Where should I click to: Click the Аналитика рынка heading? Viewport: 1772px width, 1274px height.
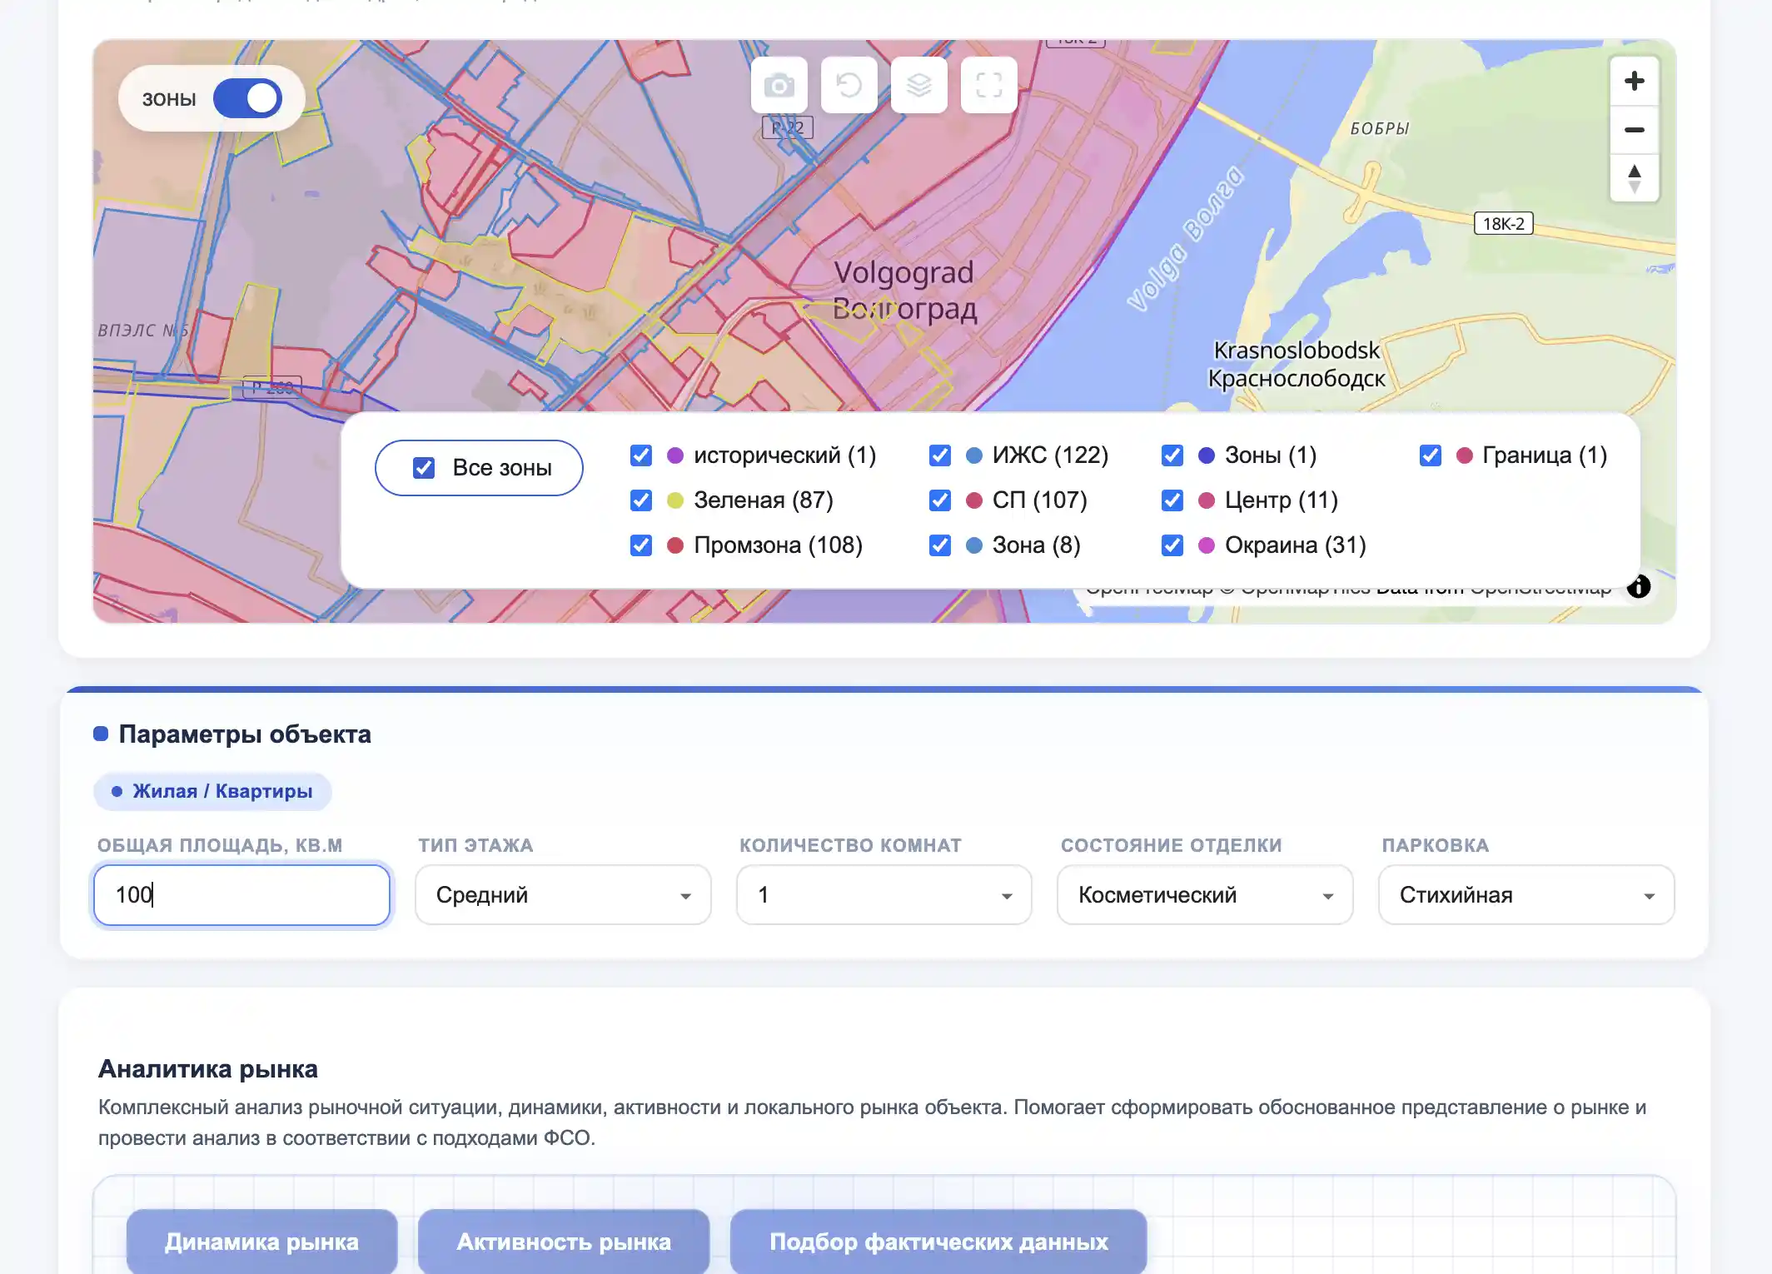click(x=208, y=1069)
